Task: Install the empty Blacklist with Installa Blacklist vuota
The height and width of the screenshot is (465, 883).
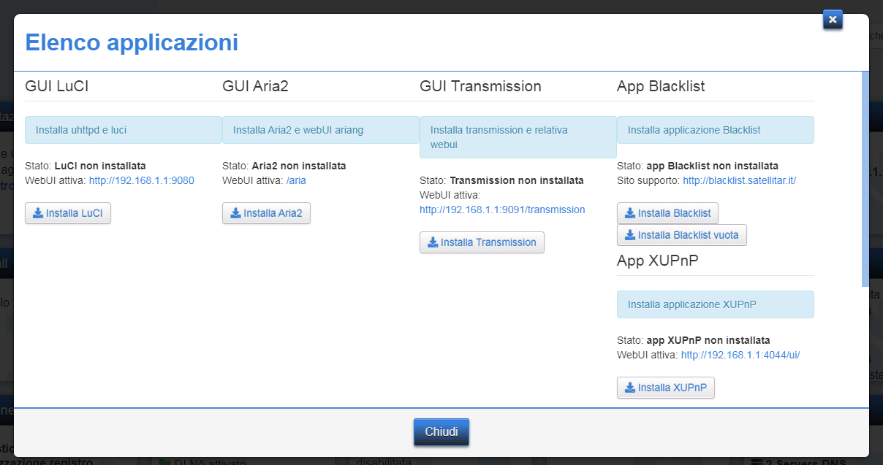Action: click(x=681, y=235)
